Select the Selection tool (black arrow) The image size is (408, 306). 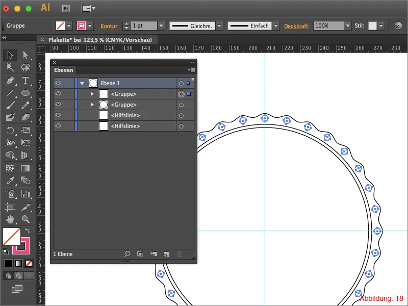pyautogui.click(x=10, y=55)
